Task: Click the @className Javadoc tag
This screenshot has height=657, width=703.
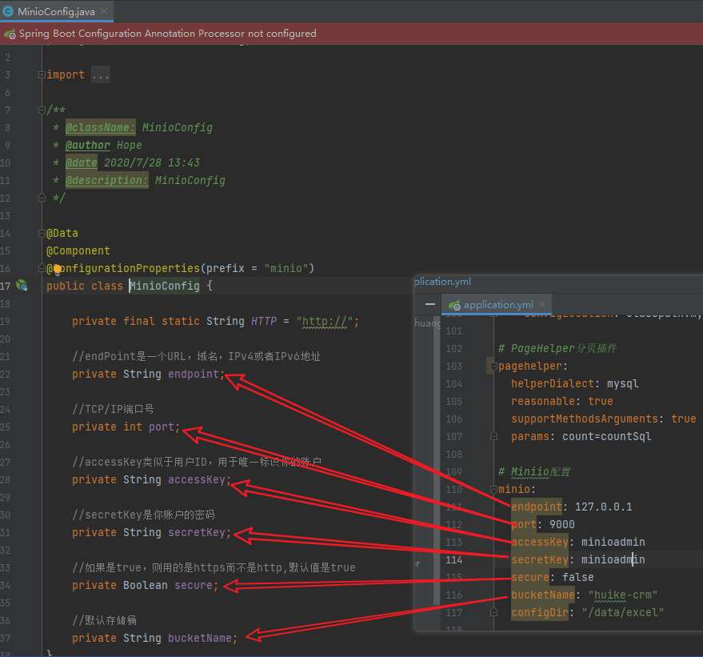Action: coord(101,128)
